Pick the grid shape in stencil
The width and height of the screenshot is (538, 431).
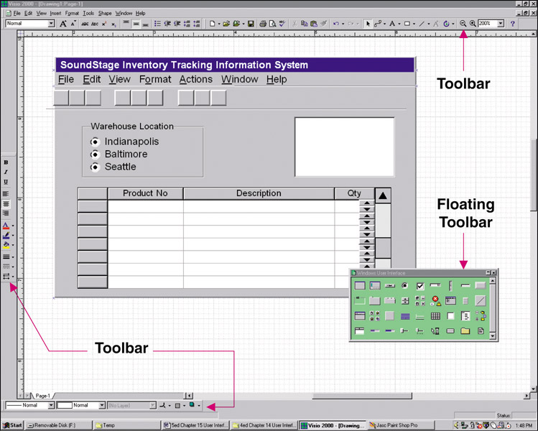point(435,316)
